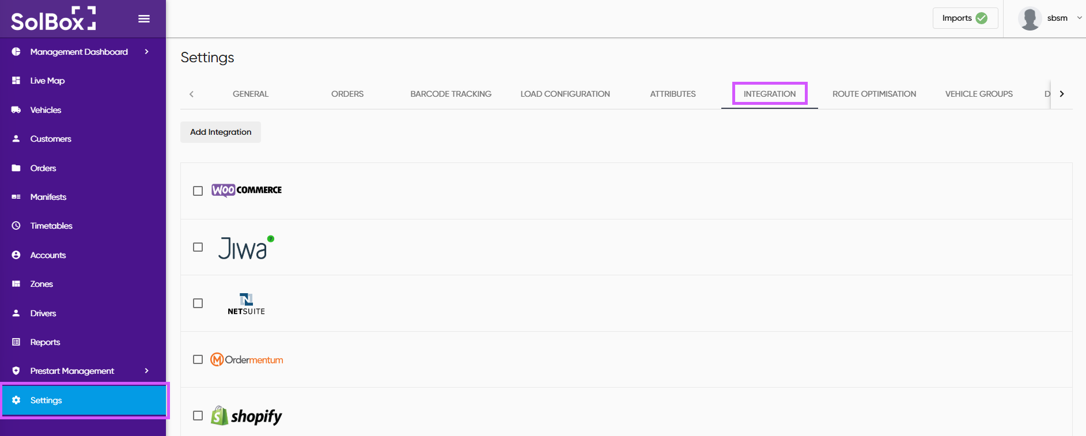Show earlier tabs with the left chevron
Viewport: 1086px width, 436px height.
pos(191,94)
